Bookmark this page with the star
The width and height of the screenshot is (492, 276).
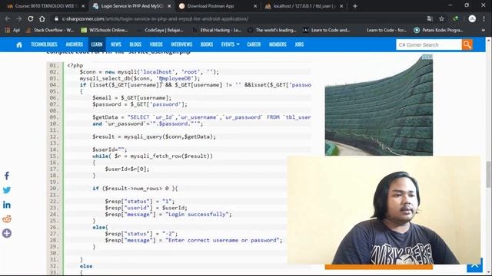coord(441,18)
